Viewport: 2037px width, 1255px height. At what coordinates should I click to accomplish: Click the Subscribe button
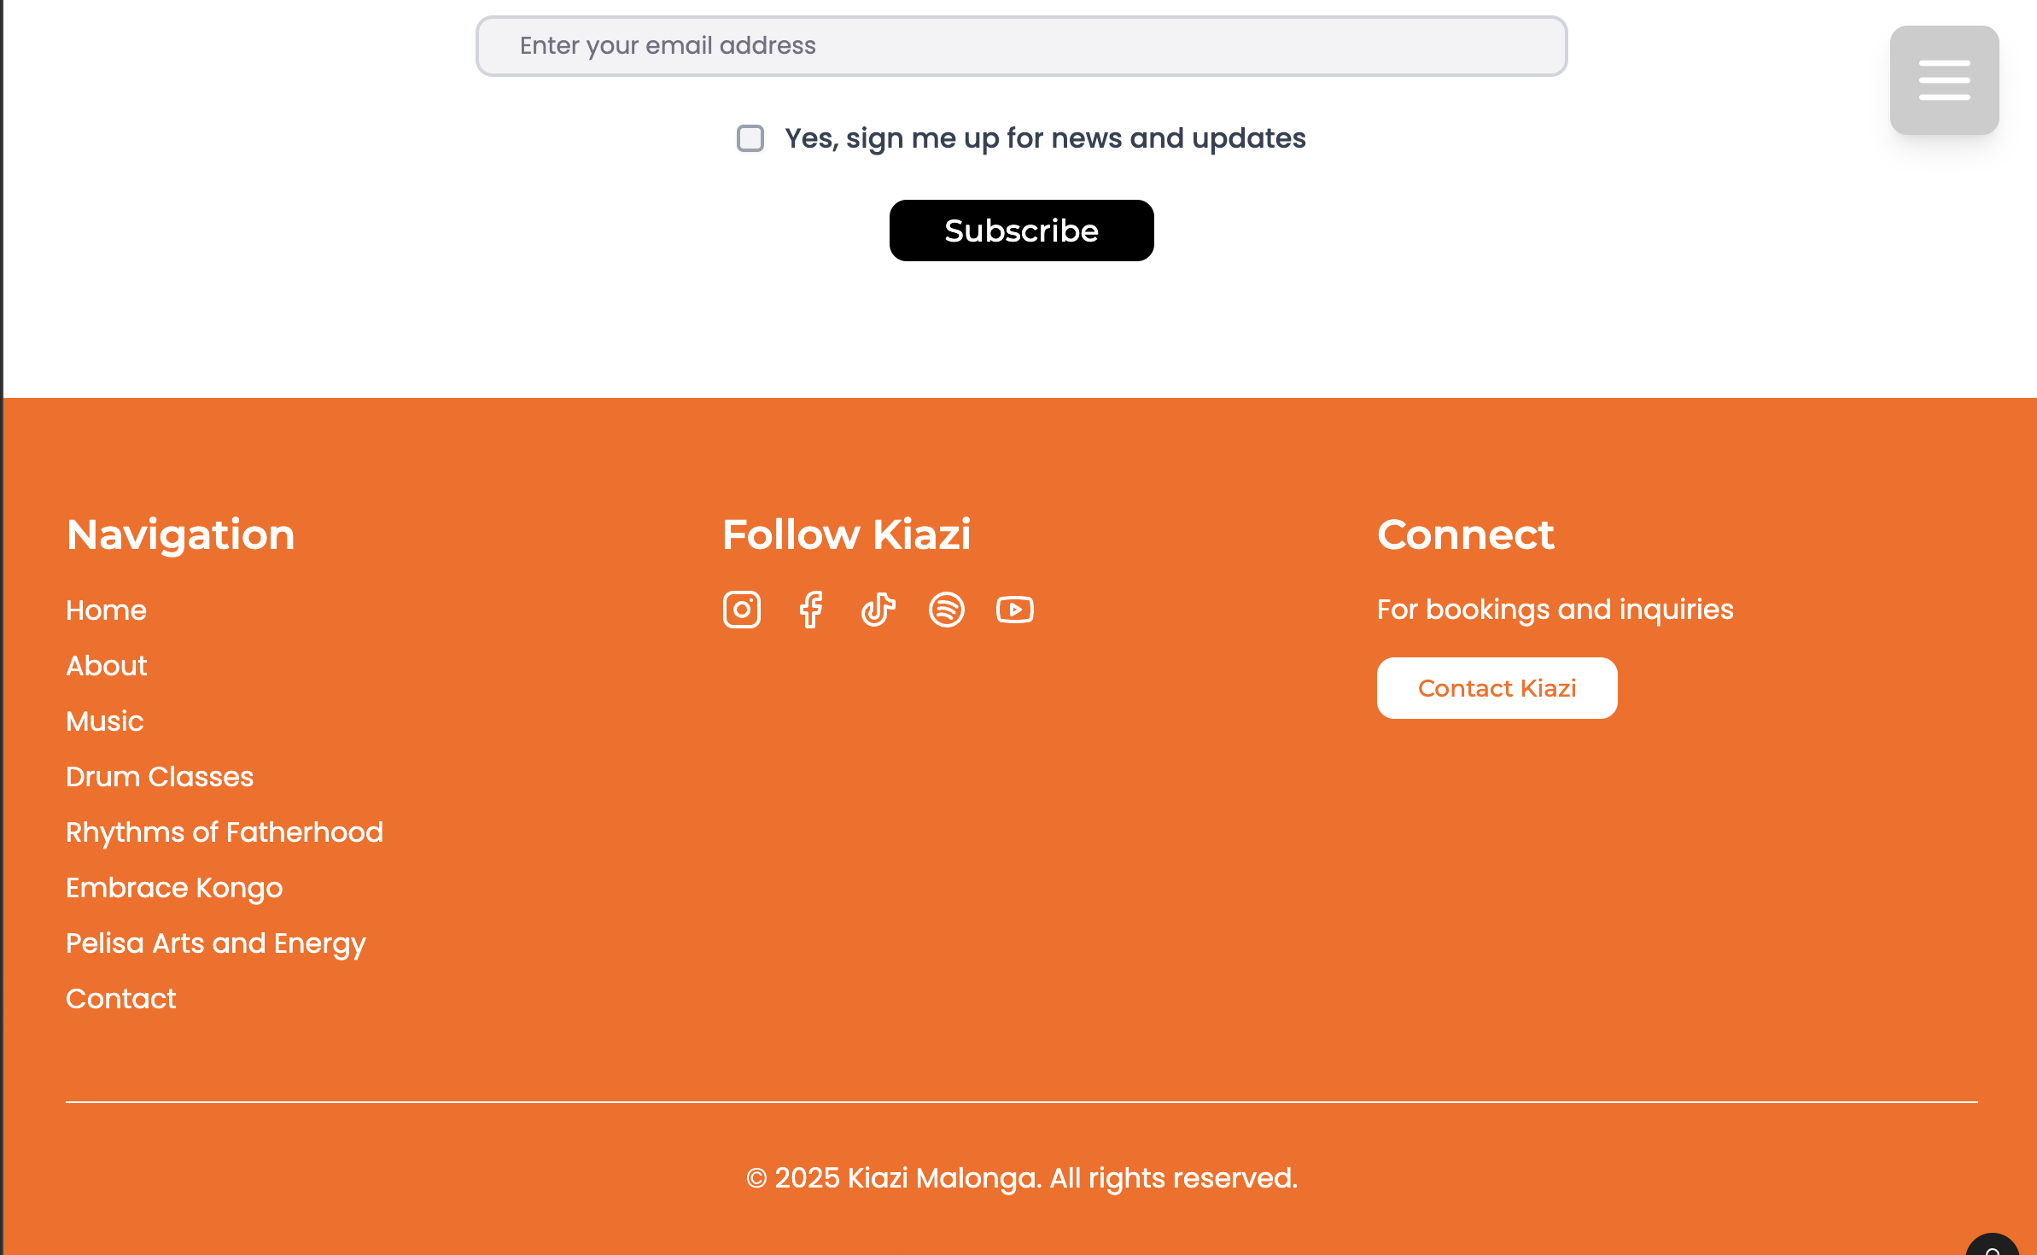coord(1021,231)
